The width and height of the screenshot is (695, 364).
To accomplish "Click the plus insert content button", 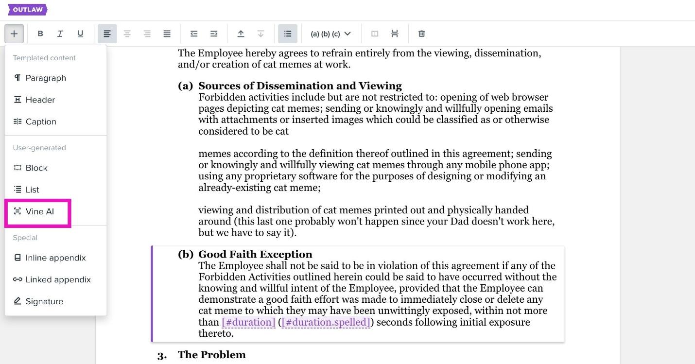I will tap(14, 34).
